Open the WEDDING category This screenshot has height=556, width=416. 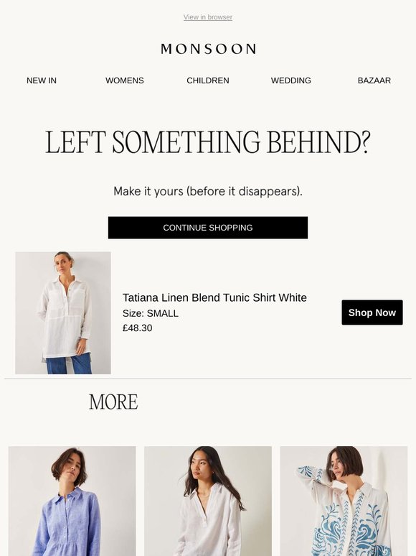tap(291, 80)
